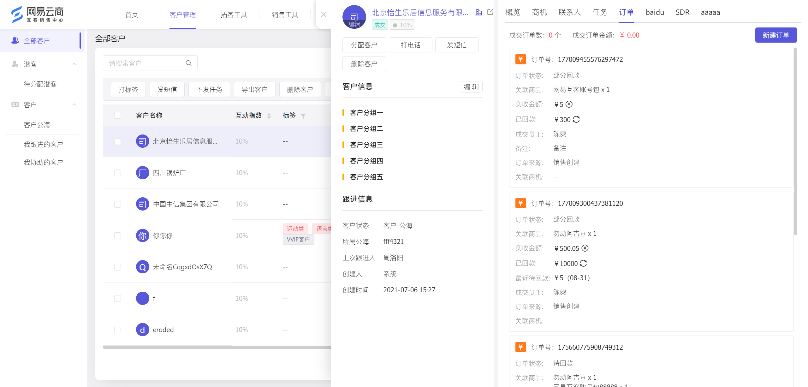Viewport: 808px width, 387px height.
Task: Check the 你你你 row checkbox
Action: click(117, 235)
